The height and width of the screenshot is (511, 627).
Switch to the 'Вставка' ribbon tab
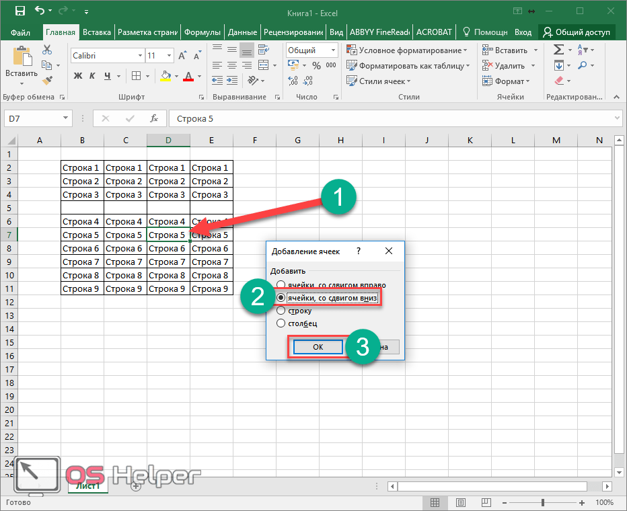pos(97,32)
